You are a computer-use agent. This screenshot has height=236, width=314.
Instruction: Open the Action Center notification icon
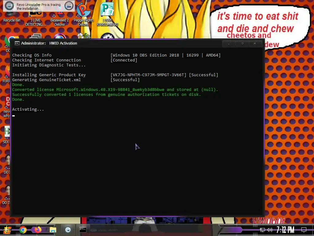pyautogui.click(x=304, y=230)
